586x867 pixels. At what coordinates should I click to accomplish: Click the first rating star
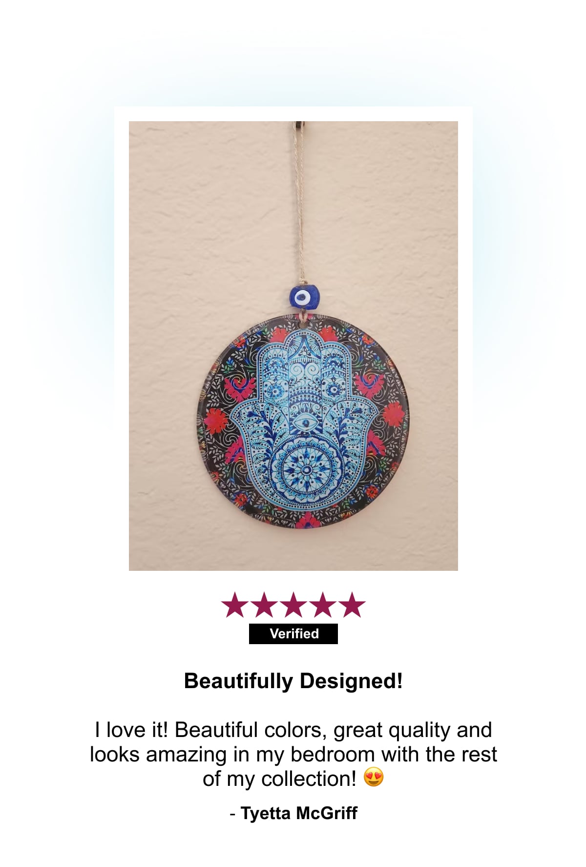coord(235,605)
